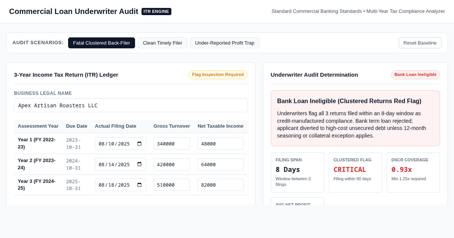This screenshot has height=238, width=454.
Task: Click the Underwriter Audit Determination heading
Action: click(x=314, y=74)
